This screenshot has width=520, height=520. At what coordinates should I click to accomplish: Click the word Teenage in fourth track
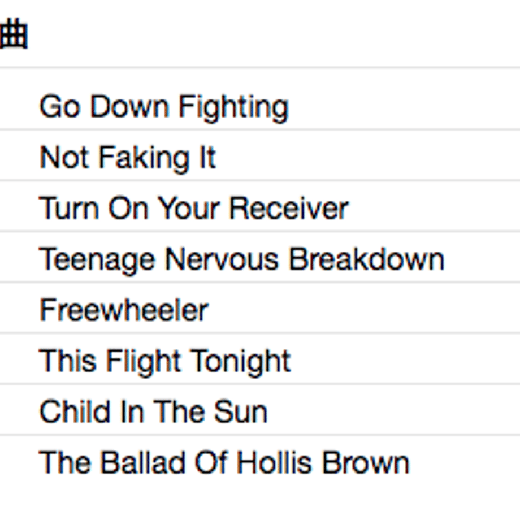(97, 261)
